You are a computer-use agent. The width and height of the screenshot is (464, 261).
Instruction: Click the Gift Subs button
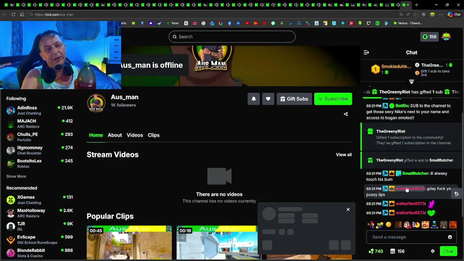(294, 99)
